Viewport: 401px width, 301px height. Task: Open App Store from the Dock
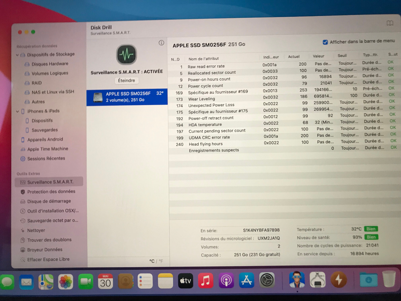pyautogui.click(x=247, y=280)
